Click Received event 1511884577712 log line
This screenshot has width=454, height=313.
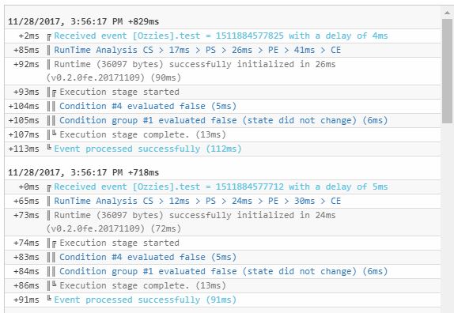223,187
